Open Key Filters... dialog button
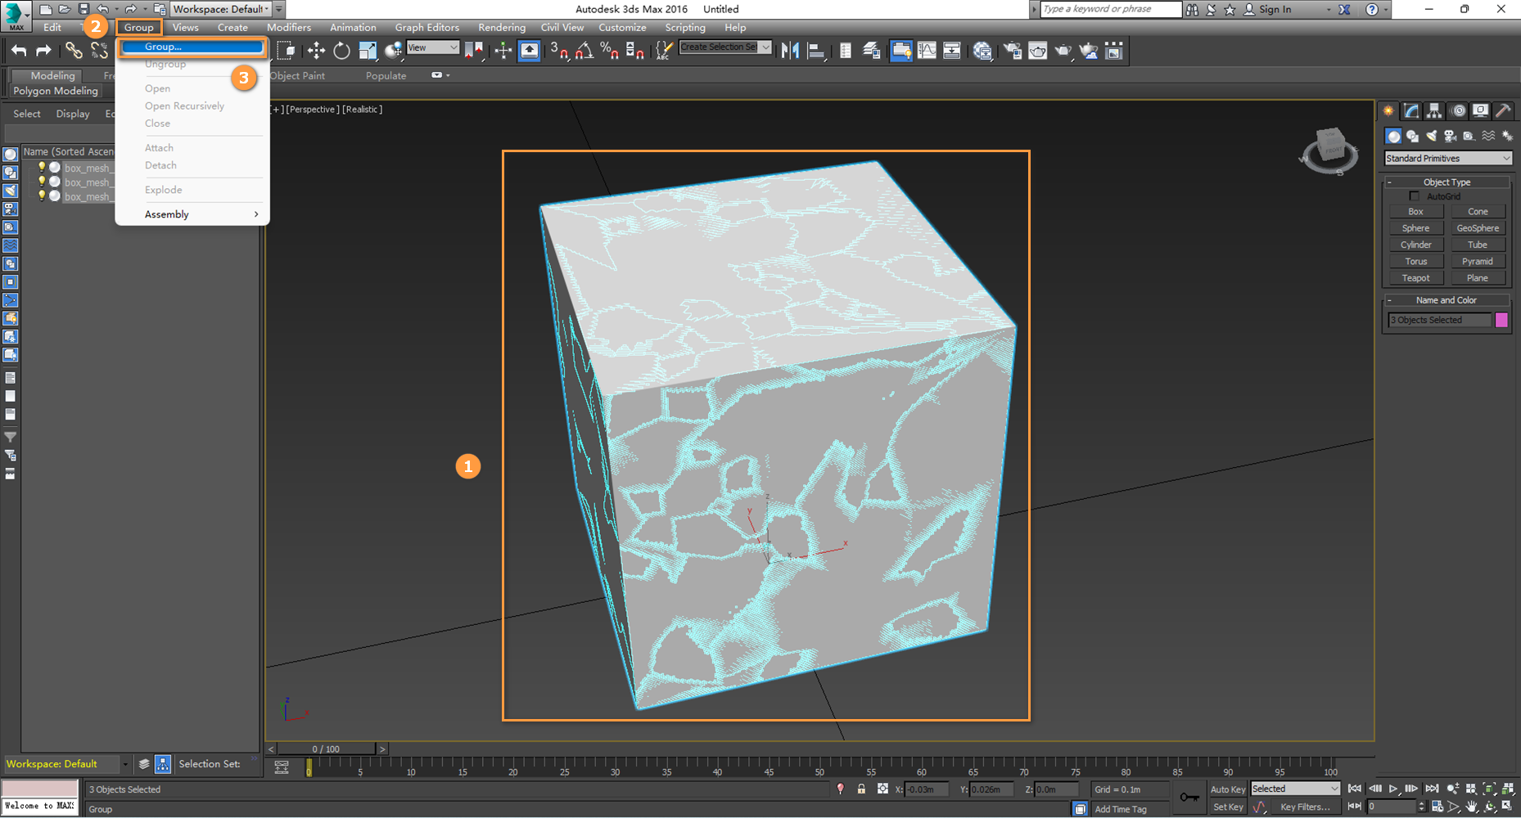The image size is (1521, 818). 1305,807
